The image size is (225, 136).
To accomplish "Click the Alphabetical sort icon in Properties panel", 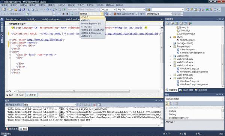I will [x=171, y=103].
